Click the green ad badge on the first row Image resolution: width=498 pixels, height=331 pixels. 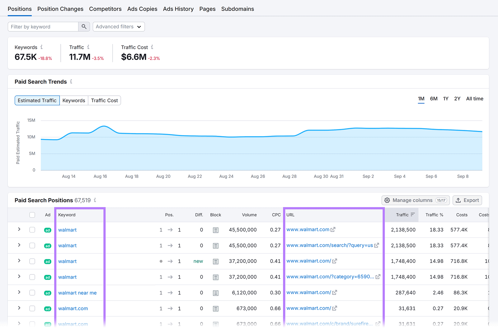tap(47, 230)
